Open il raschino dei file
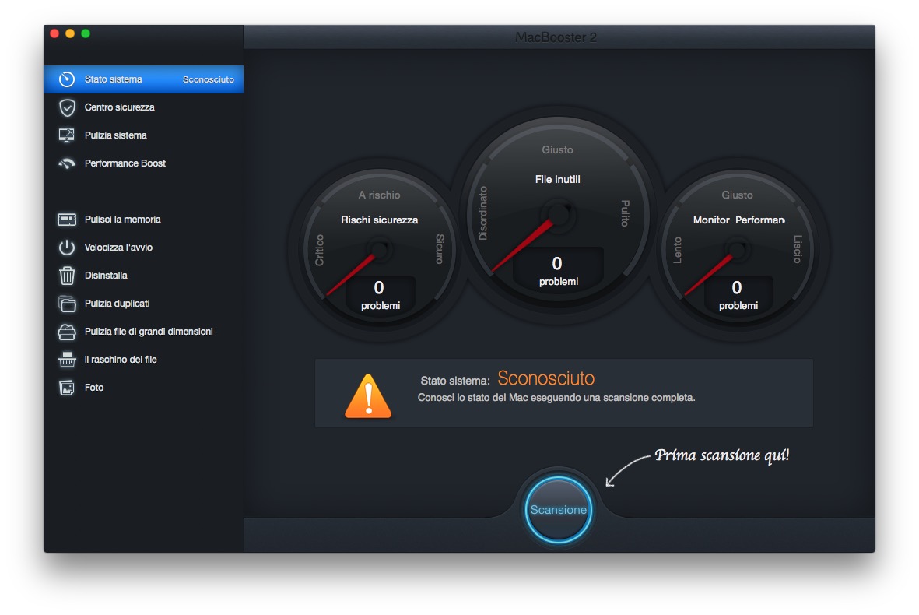This screenshot has height=615, width=919. coord(144,360)
